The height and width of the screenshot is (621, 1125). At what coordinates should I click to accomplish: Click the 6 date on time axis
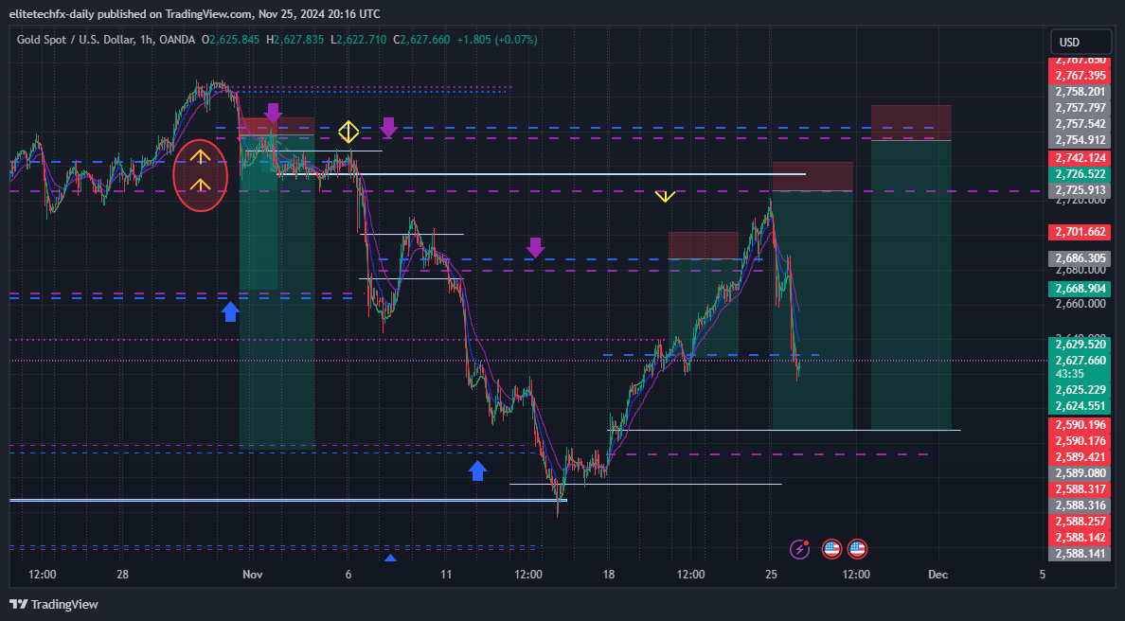pyautogui.click(x=348, y=575)
